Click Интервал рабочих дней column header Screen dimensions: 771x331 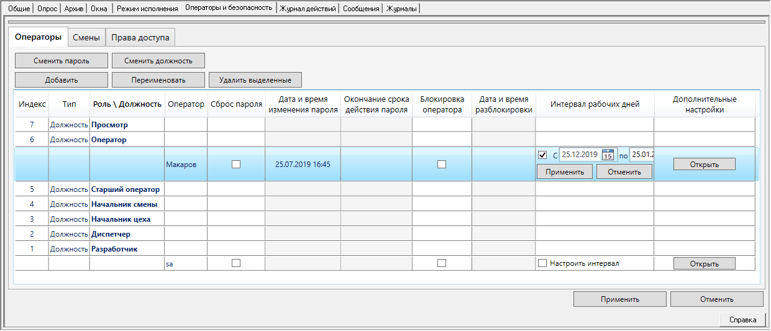[x=595, y=104]
